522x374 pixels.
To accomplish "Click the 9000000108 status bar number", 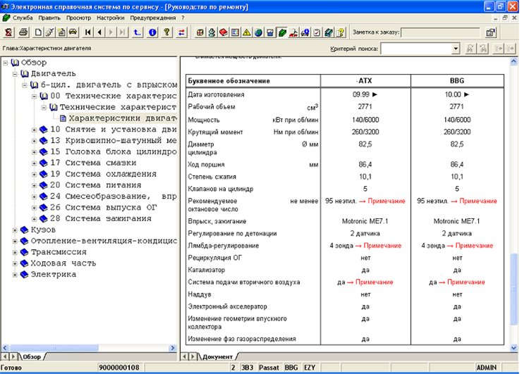I will point(119,368).
